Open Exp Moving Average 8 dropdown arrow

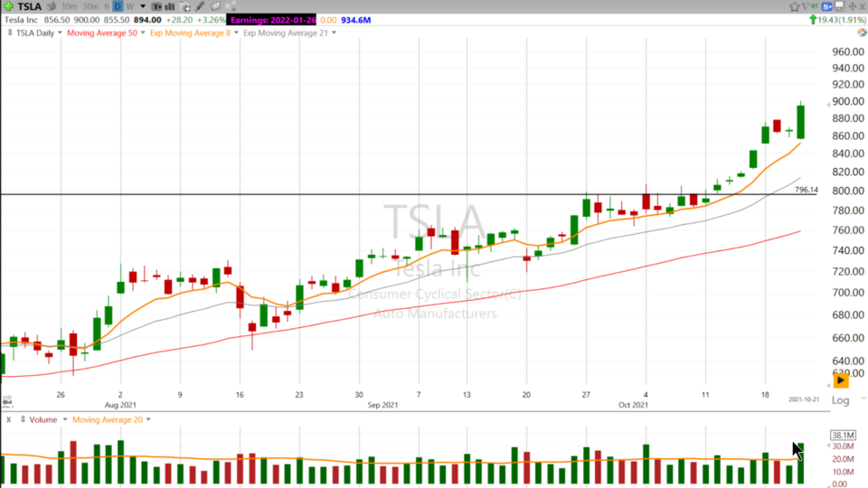(x=236, y=33)
